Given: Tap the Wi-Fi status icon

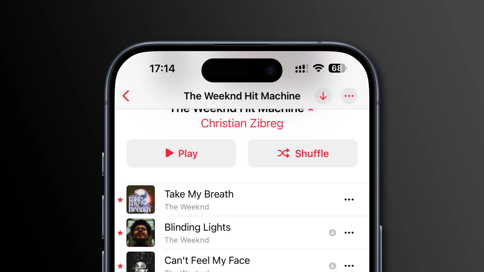Looking at the screenshot, I should pyautogui.click(x=318, y=69).
